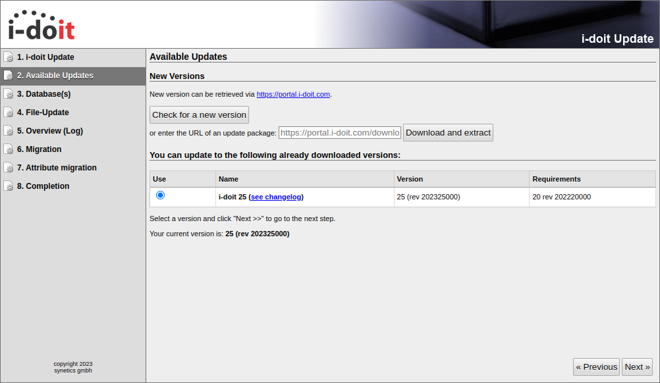Click 'Download and extract' button
This screenshot has height=383, width=660.
pyautogui.click(x=448, y=132)
